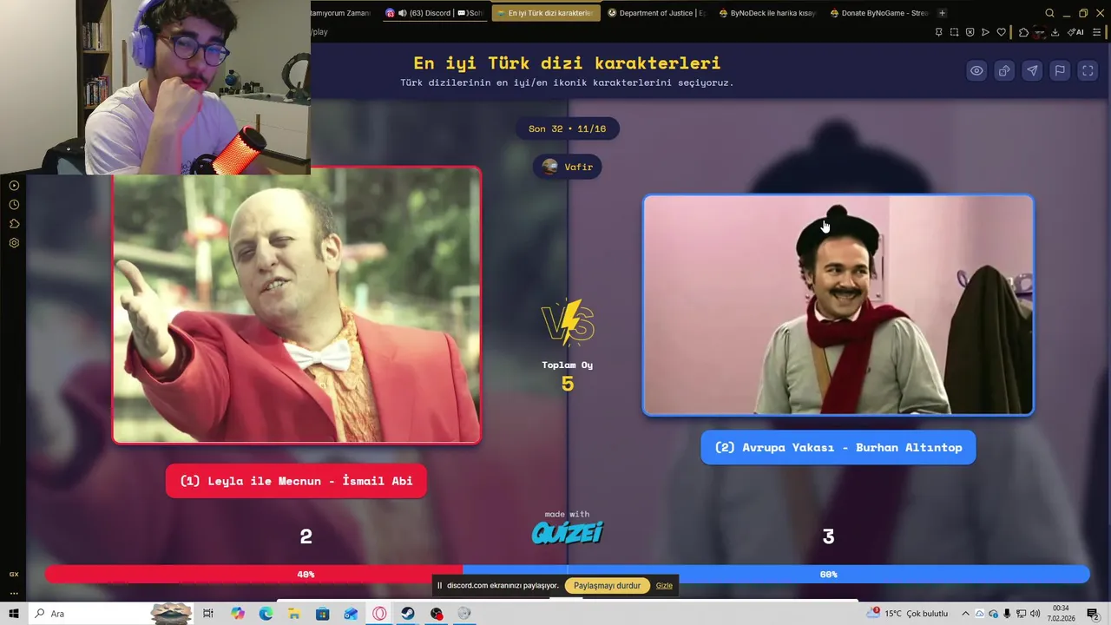The width and height of the screenshot is (1111, 625).
Task: Open Steam from taskbar
Action: coord(407,614)
